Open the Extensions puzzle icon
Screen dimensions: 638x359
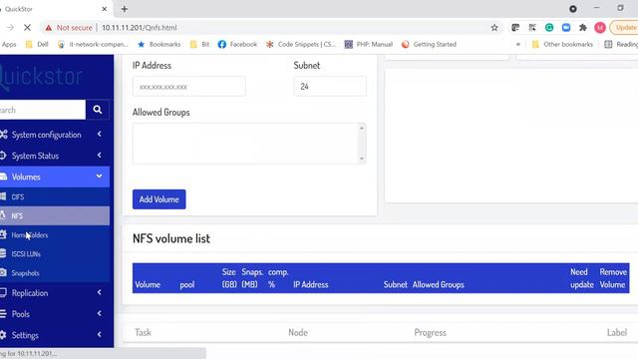[582, 28]
